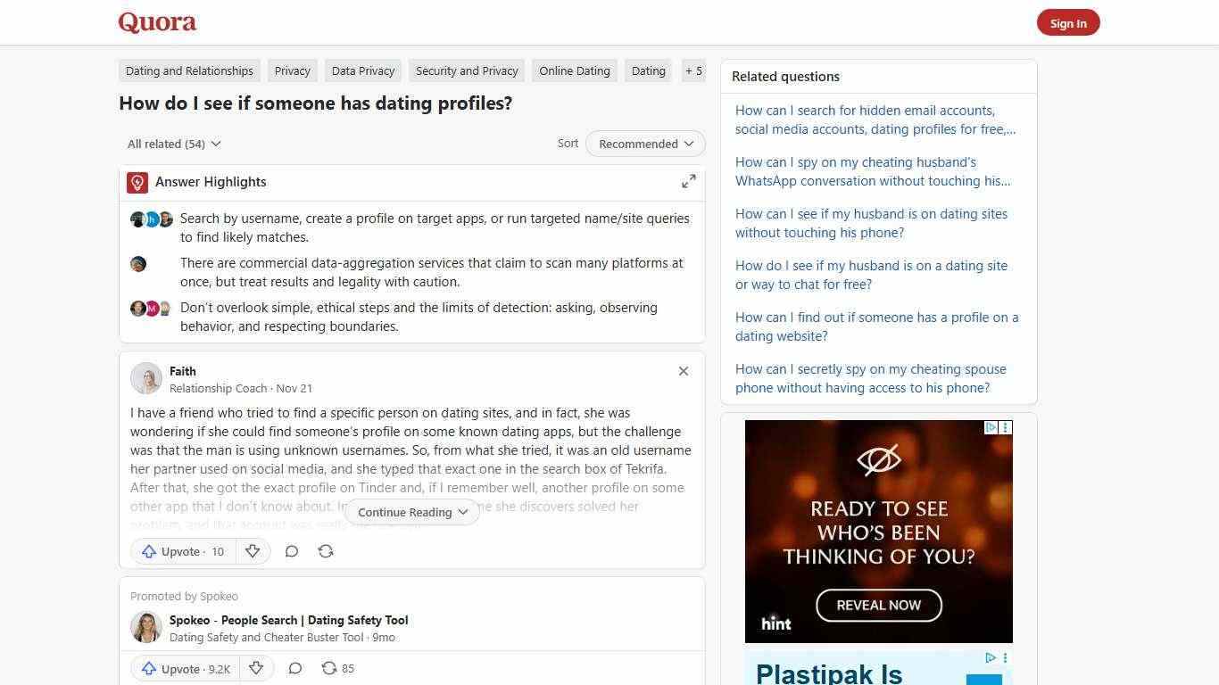Select the Online Dating topic tab
The image size is (1219, 685).
[574, 70]
